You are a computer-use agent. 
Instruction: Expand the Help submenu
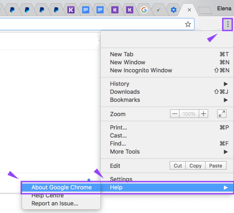coord(167,187)
